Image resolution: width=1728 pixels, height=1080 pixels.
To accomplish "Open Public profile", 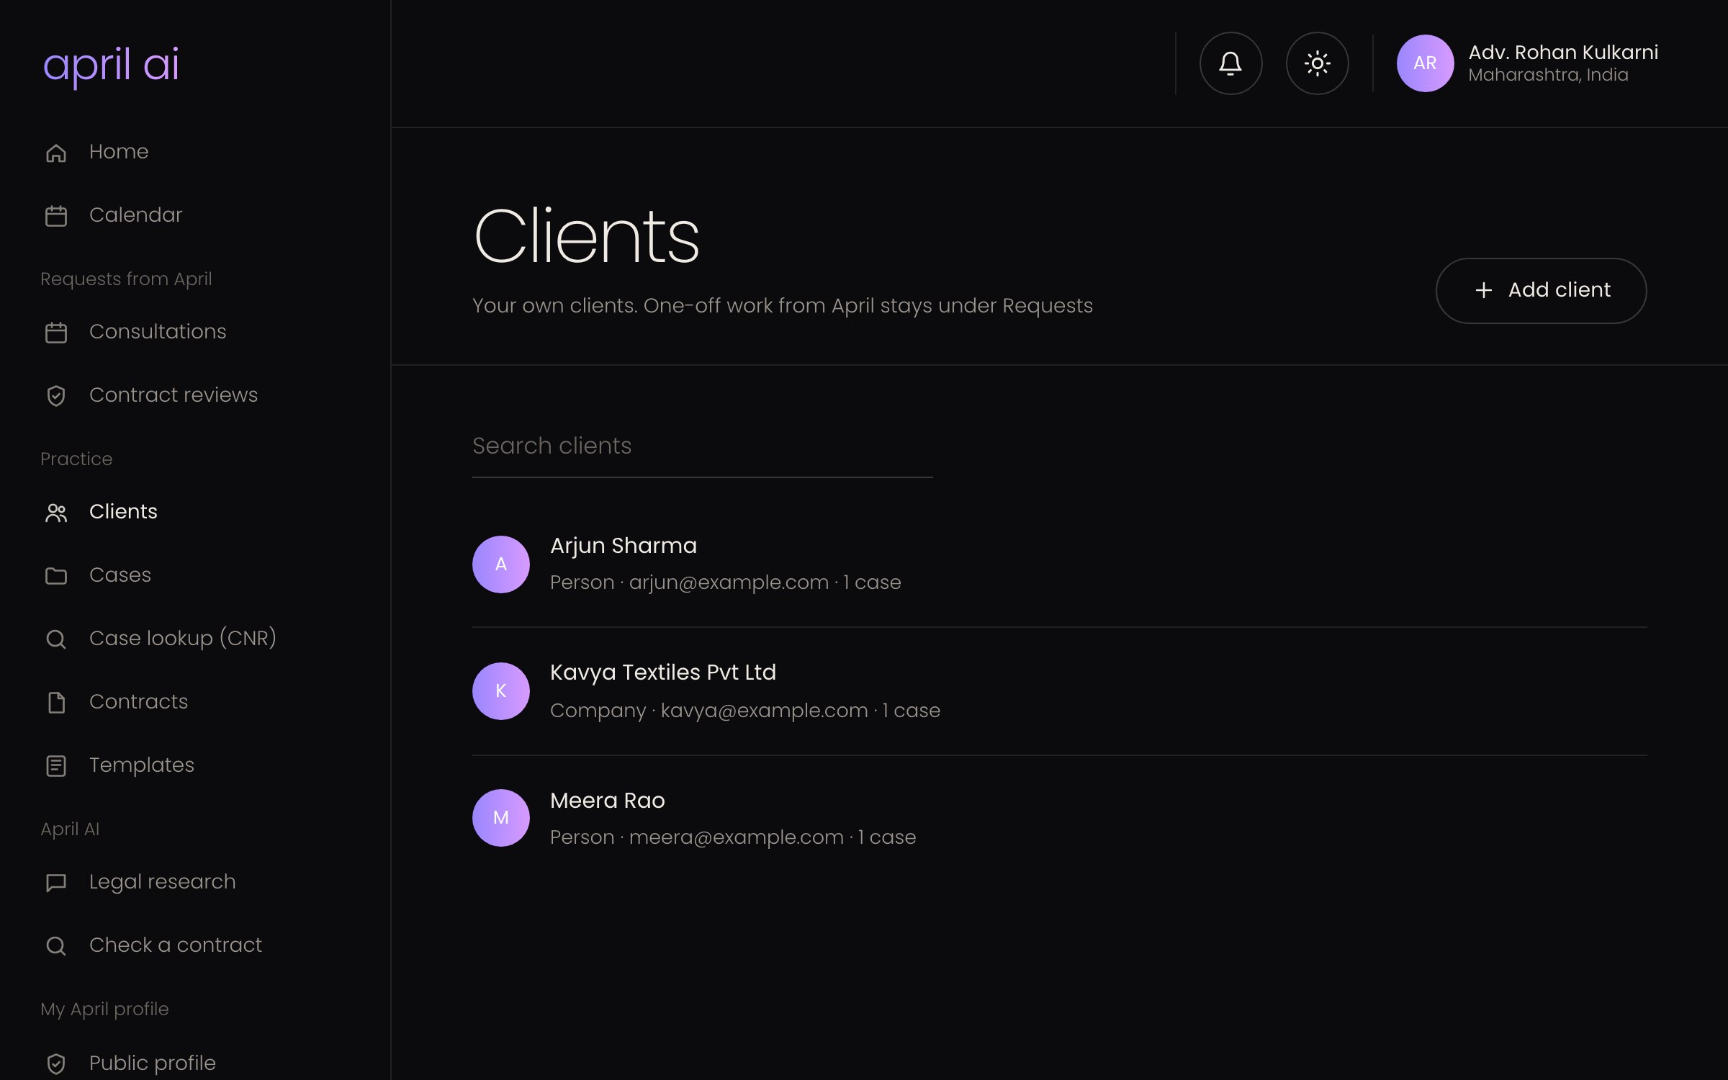I will [153, 1063].
